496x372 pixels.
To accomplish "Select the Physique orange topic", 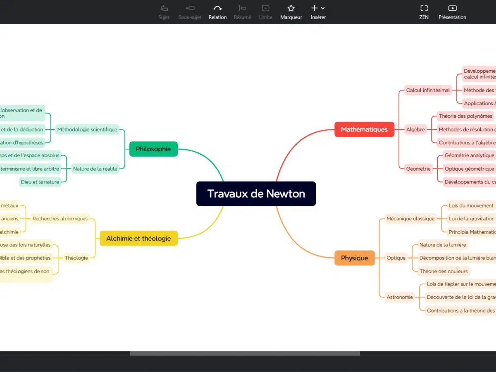I will 354,258.
